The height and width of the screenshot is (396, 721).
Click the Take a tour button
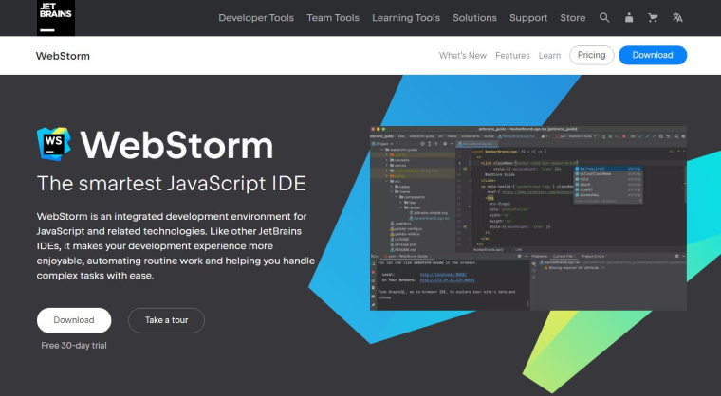166,320
